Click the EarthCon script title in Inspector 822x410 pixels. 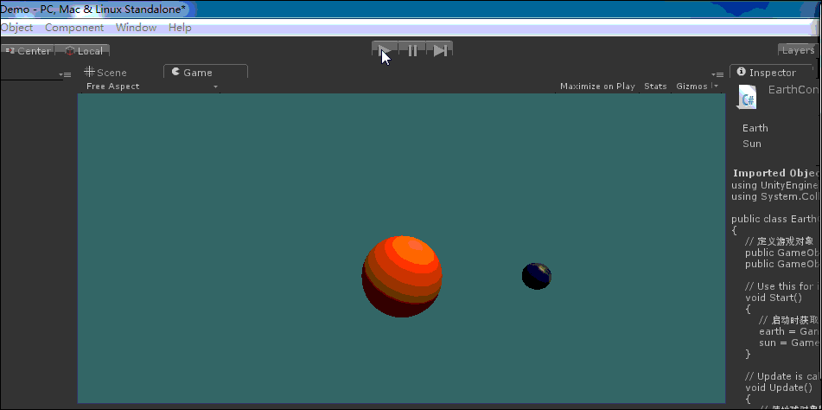coord(793,90)
